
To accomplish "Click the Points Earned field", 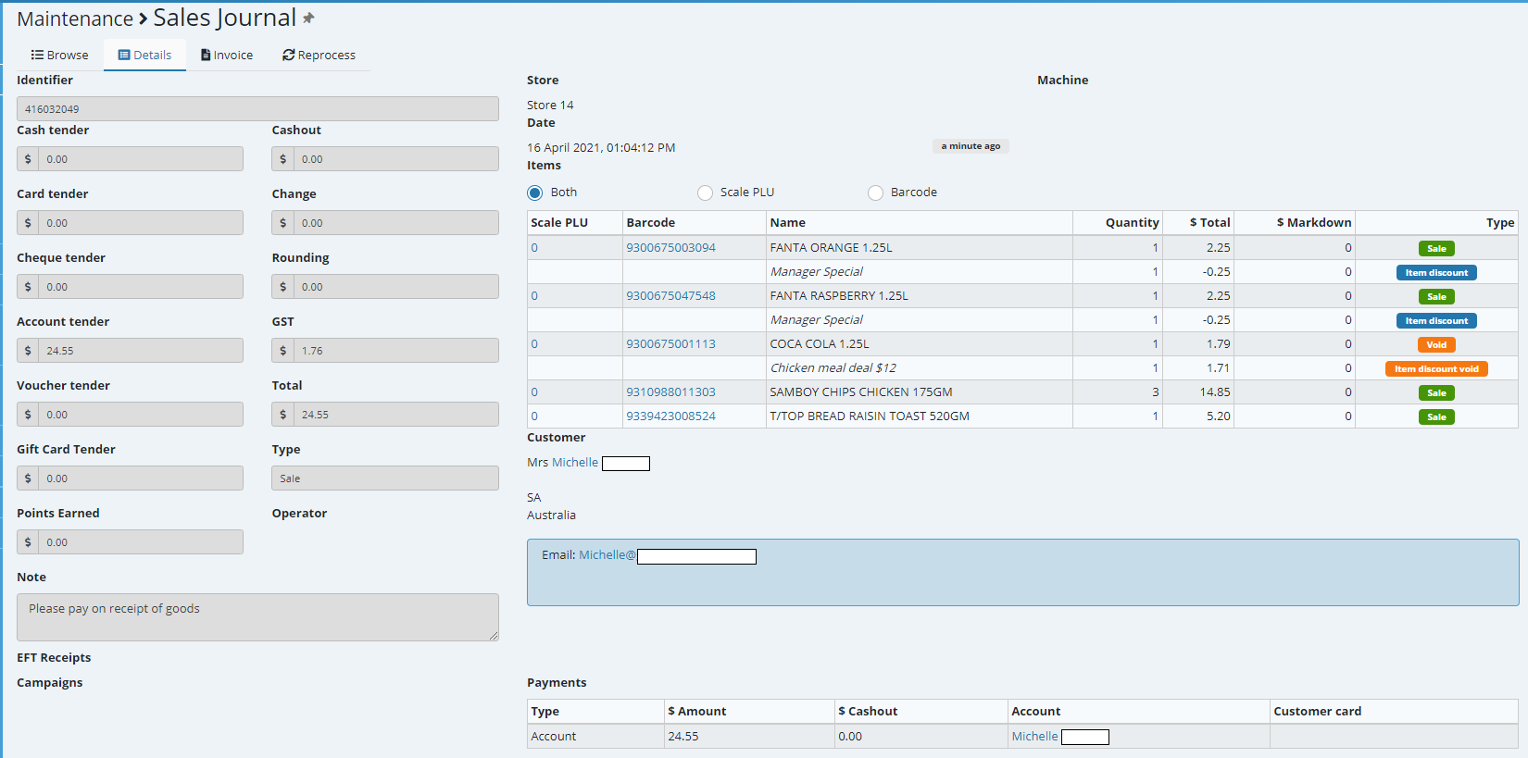I will point(141,542).
